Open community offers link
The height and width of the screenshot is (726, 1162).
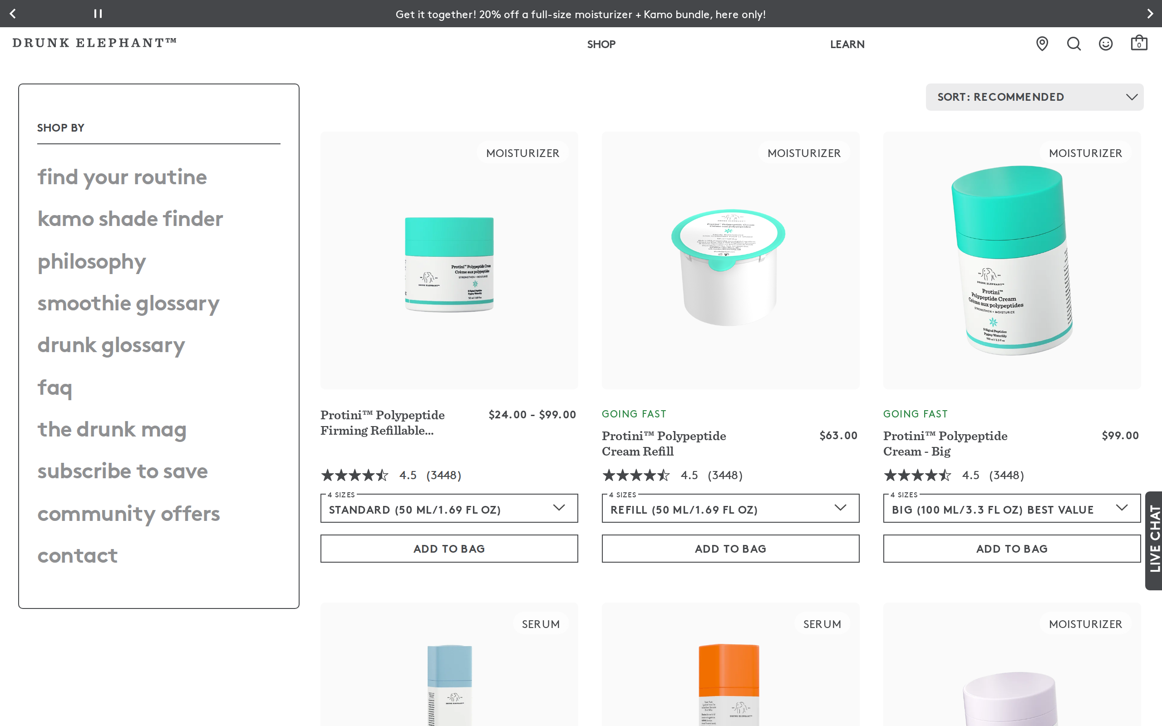(x=129, y=514)
